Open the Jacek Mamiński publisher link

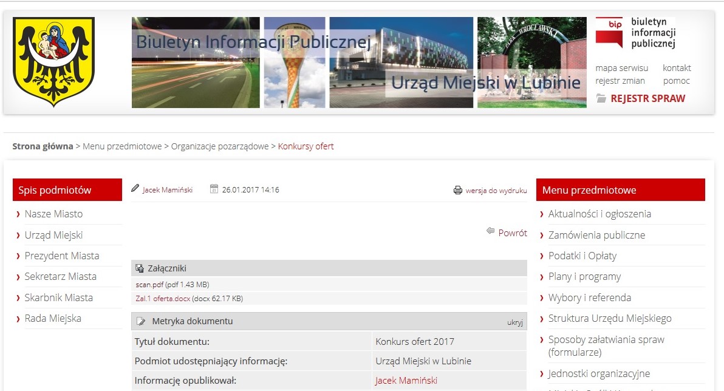(x=407, y=380)
